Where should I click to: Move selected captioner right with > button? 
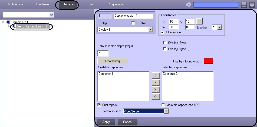156,75
